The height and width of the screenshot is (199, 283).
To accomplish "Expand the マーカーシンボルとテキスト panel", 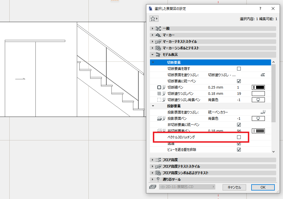I will click(153, 48).
